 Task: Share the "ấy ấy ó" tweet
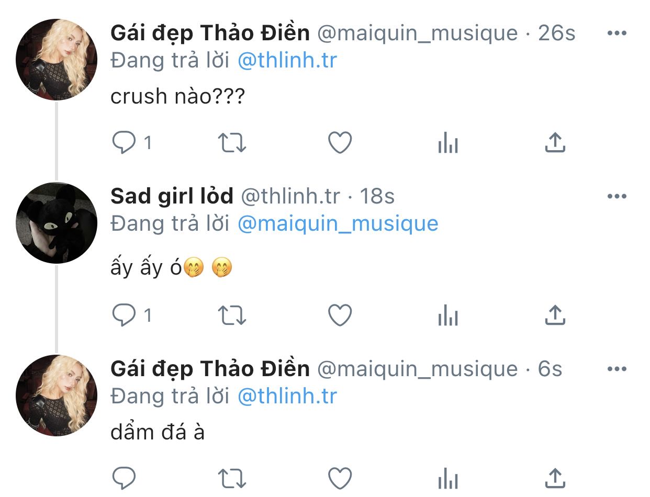coord(555,315)
